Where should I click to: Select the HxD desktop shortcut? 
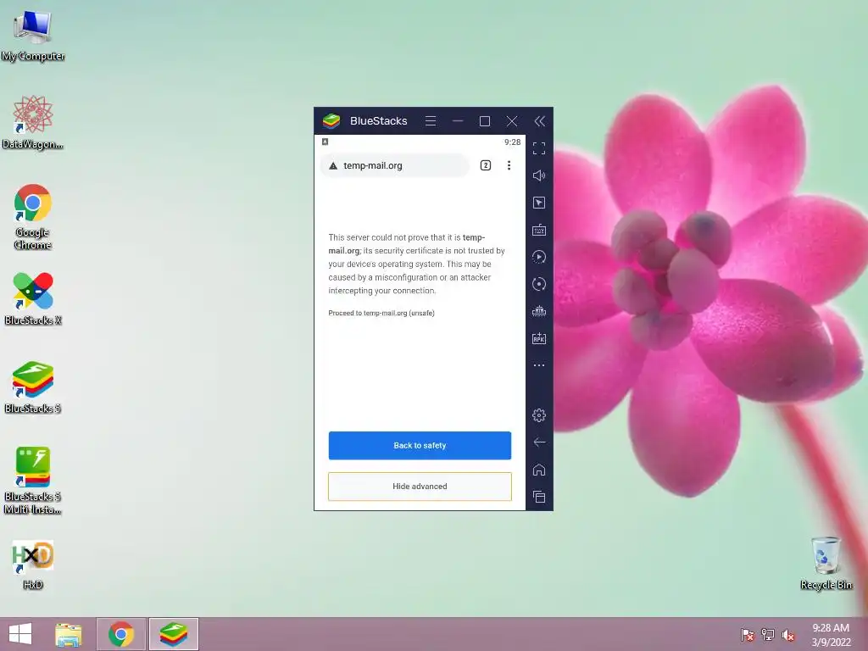coord(33,565)
